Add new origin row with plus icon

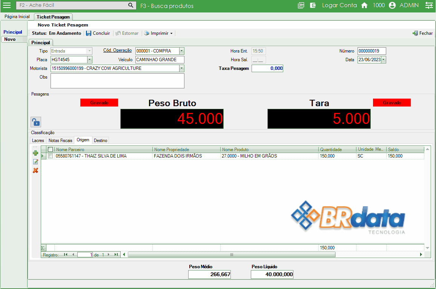click(35, 153)
